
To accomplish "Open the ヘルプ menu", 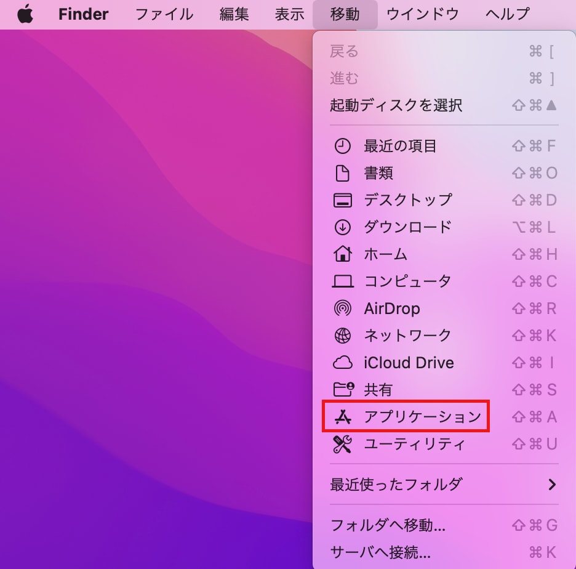I will (x=507, y=14).
